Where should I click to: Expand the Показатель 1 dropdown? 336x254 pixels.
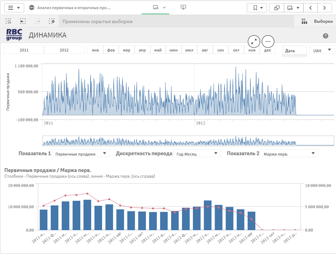click(81, 153)
